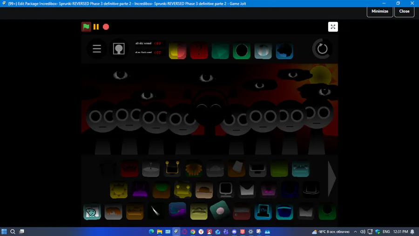
Task: Click the Close button in Game Jolt
Action: click(404, 11)
